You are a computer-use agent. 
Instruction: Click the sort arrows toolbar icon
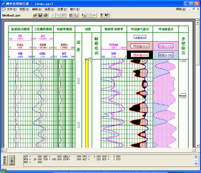tap(76, 15)
